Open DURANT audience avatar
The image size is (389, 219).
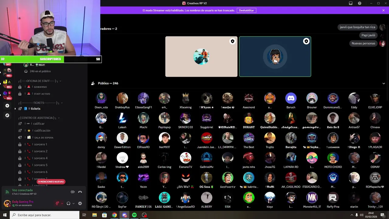(249, 118)
